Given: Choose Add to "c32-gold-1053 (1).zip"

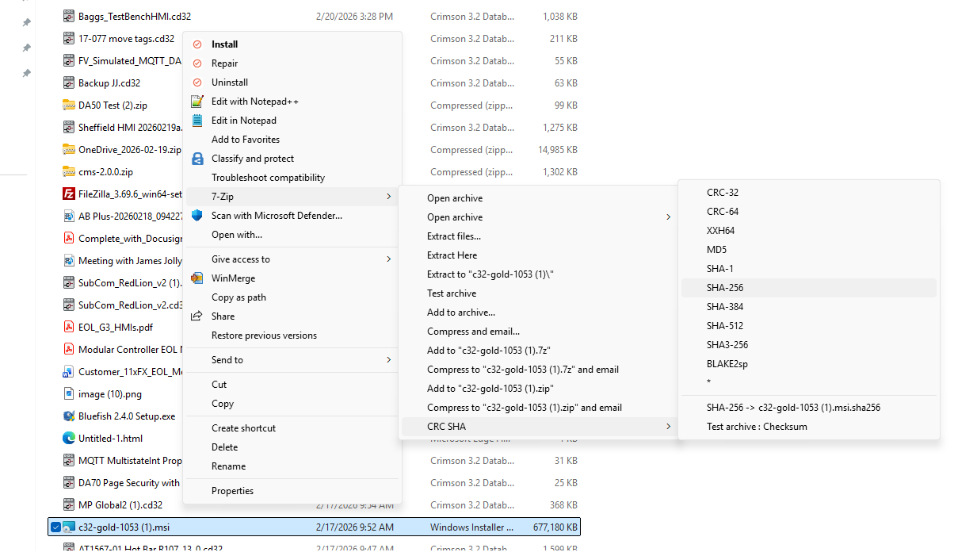Looking at the screenshot, I should (x=490, y=389).
